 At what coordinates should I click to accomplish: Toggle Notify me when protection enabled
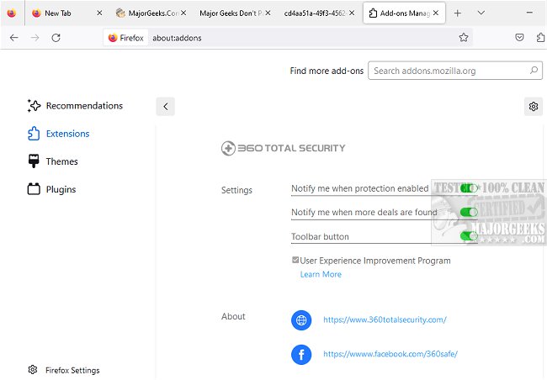[469, 188]
